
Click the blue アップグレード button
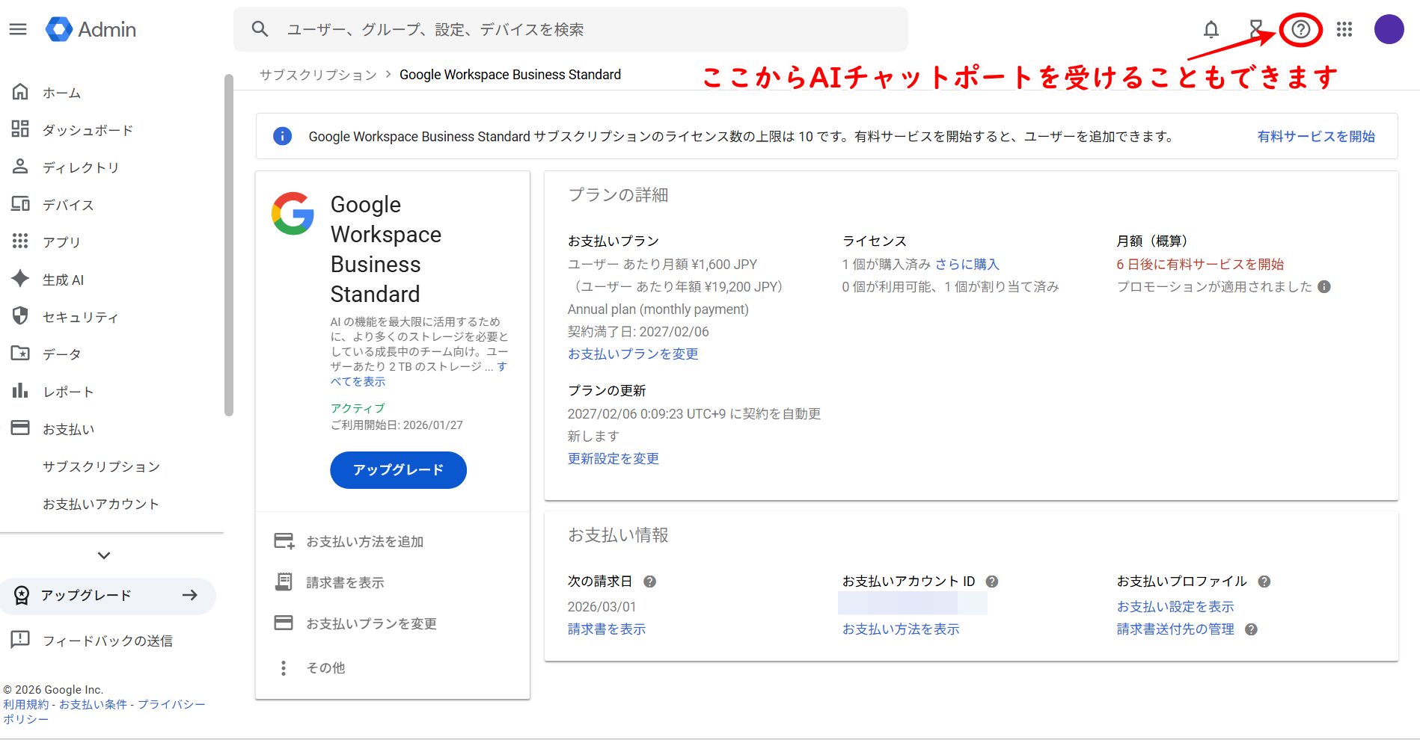tap(398, 470)
